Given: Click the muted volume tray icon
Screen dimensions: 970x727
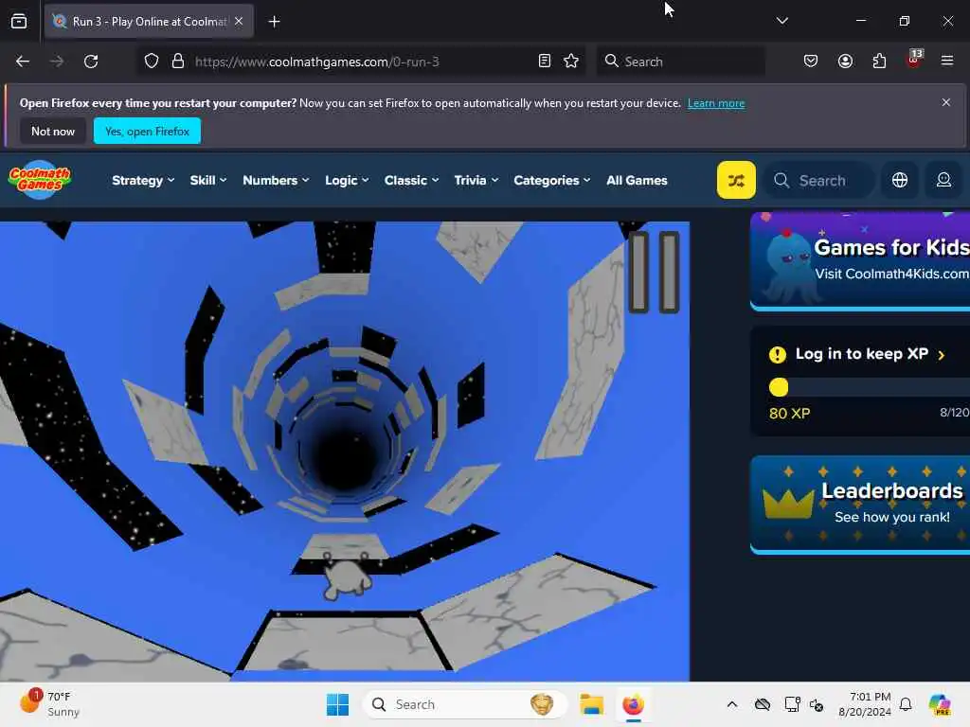Looking at the screenshot, I should tap(816, 704).
